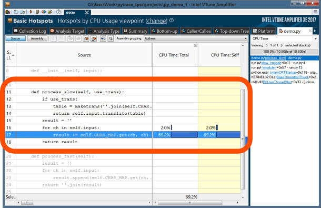Open the Caller/Callee tab
This screenshot has height=208, width=321.
(196, 31)
